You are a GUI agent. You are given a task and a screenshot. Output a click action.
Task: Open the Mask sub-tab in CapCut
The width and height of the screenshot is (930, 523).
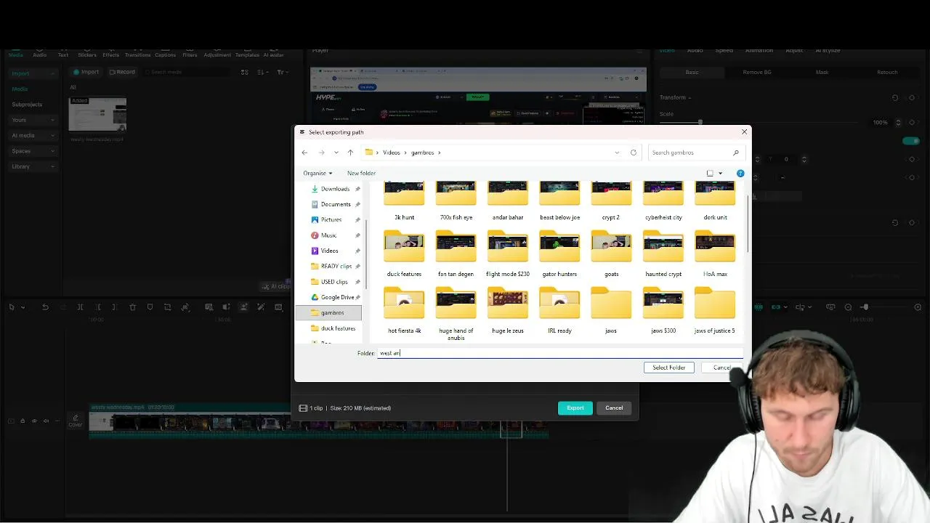[x=822, y=72]
